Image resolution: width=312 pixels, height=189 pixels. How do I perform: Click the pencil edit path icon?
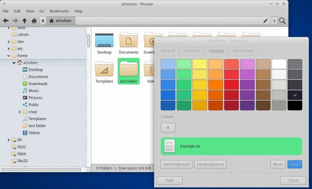[x=266, y=21]
